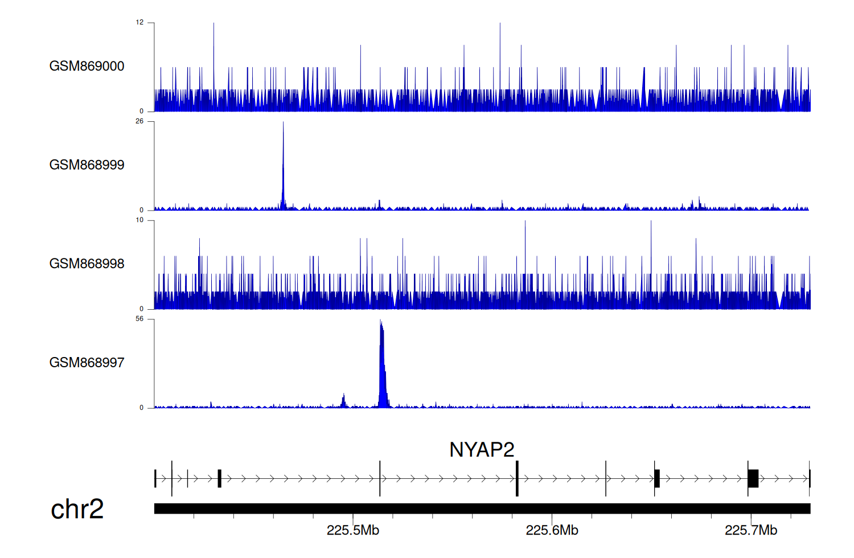Click the NYAP2 gene name

481,450
